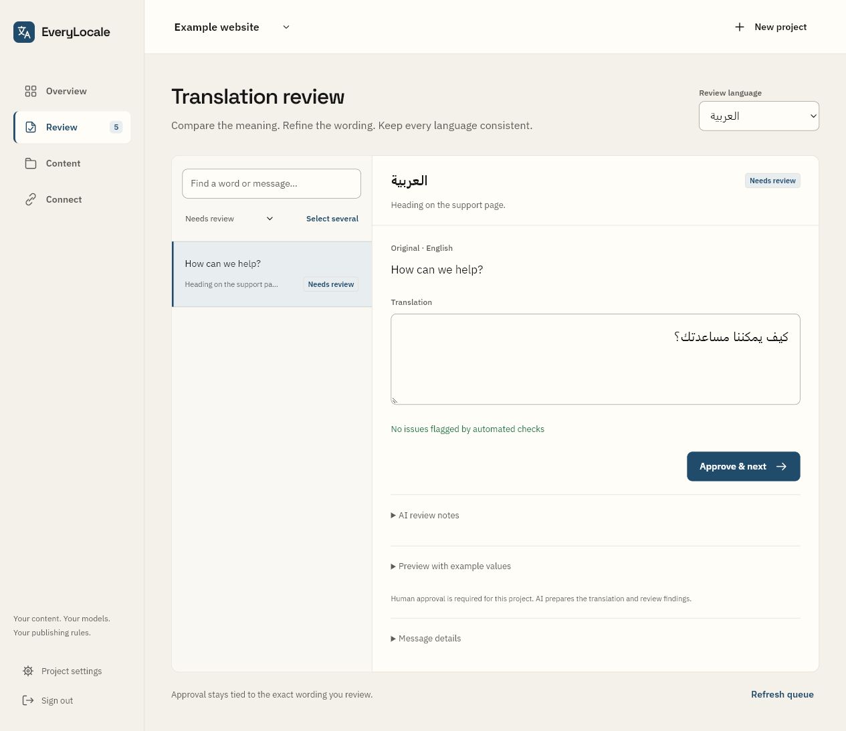The height and width of the screenshot is (731, 846).
Task: Click Needs review badge in the detail header
Action: [x=772, y=181]
